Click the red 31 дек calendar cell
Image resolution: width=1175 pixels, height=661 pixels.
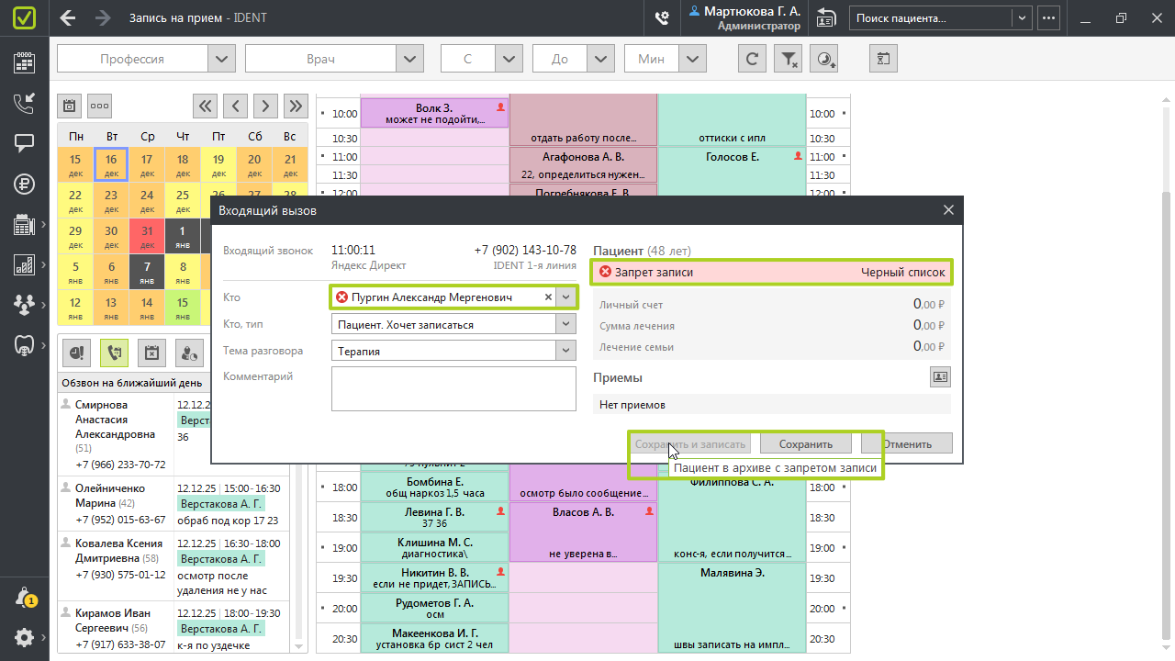(x=147, y=236)
